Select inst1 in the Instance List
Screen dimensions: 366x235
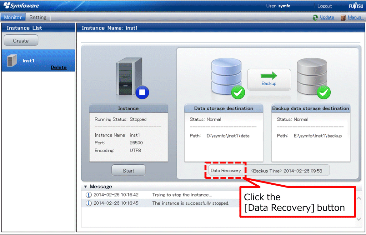coord(38,60)
